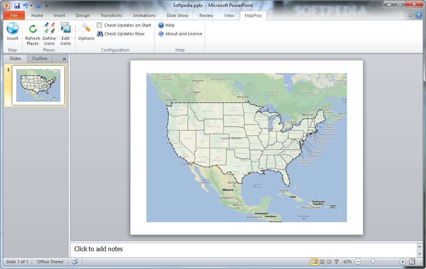Click Fit slide to current window icon

[x=412, y=262]
